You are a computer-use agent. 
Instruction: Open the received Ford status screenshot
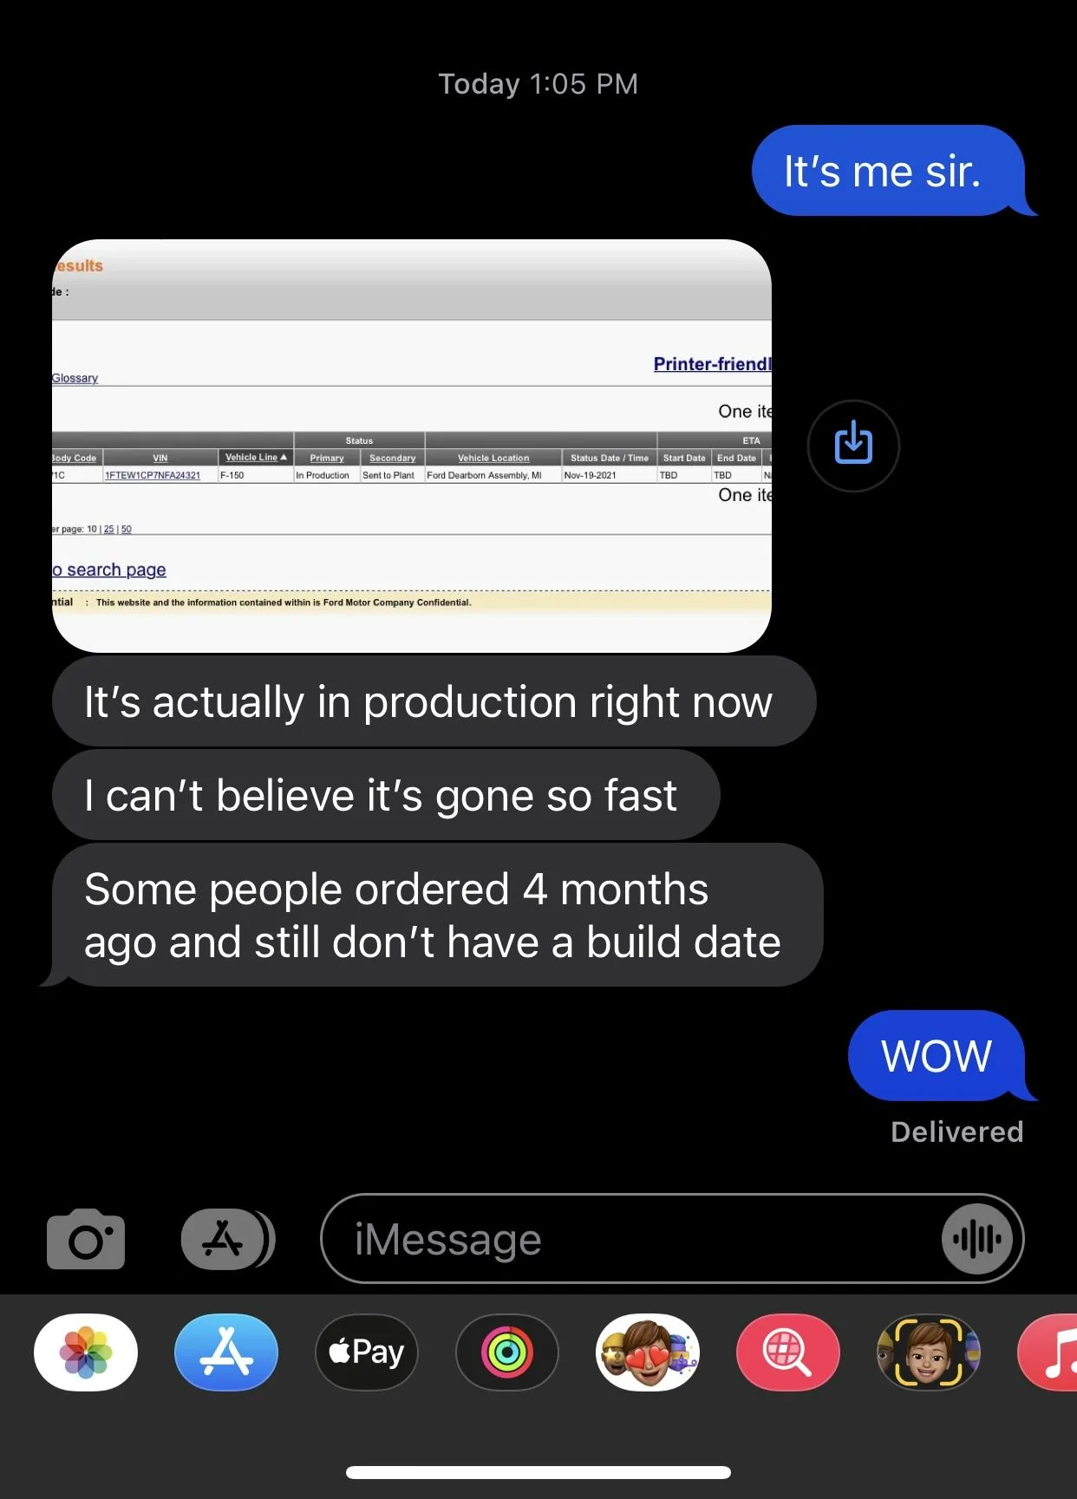click(x=411, y=446)
